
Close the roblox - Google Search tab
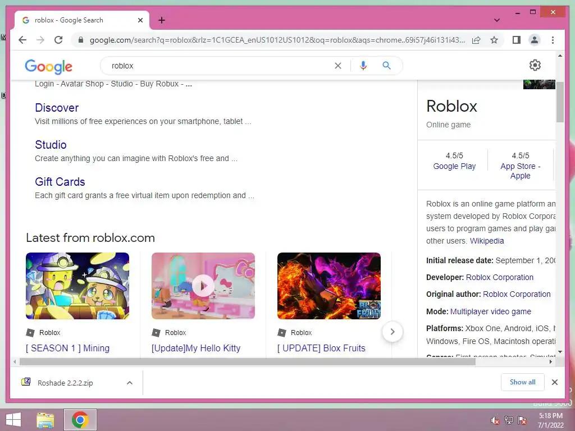pyautogui.click(x=140, y=20)
